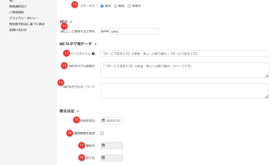Click the calendar icon in 開始日 field
280x165 pixels.
pyautogui.click(x=103, y=145)
